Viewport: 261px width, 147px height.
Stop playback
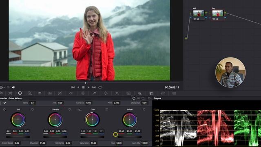(83, 87)
